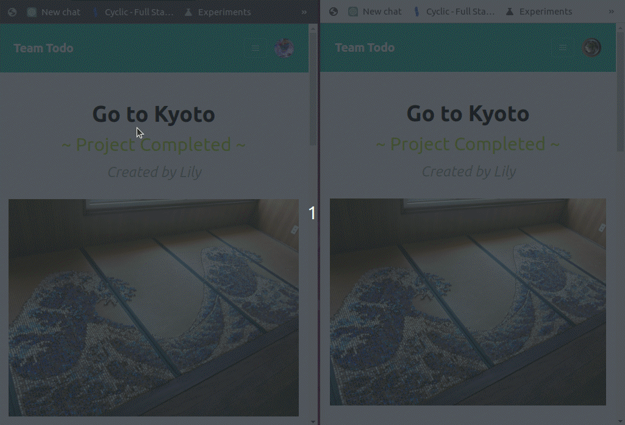Click scroll down arrow in right window
625x425 pixels.
[620, 421]
